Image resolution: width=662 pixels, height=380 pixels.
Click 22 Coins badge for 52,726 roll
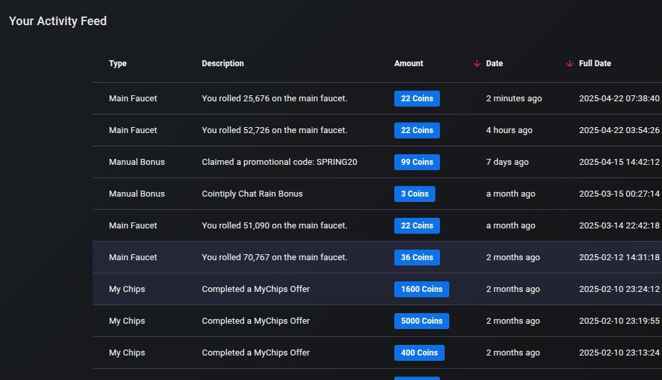pyautogui.click(x=417, y=130)
